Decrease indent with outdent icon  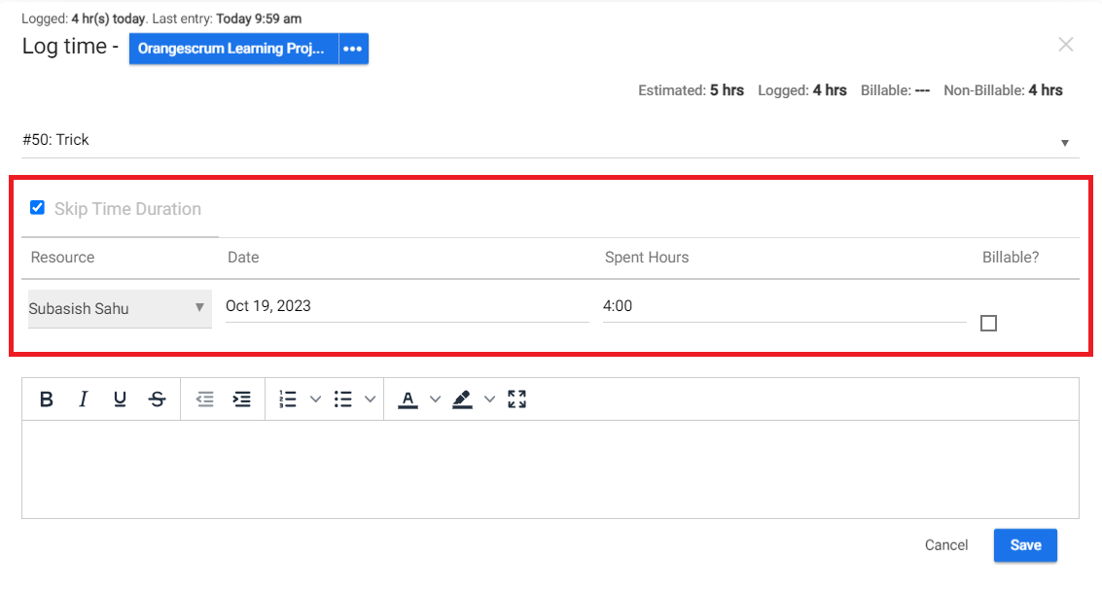[x=204, y=400]
